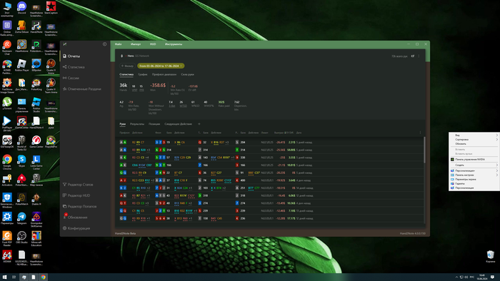Open the Руки tab in the lower panel
500x281 pixels.
122,124
